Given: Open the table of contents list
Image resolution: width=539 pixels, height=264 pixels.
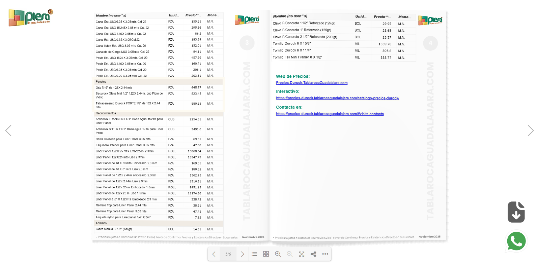Looking at the screenshot, I should click(254, 254).
